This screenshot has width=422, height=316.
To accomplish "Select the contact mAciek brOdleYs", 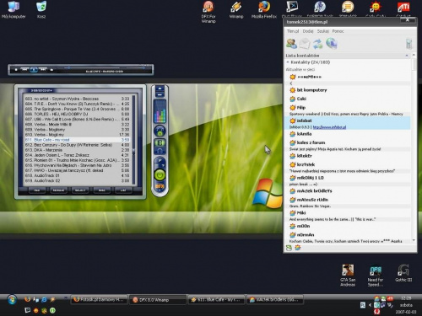I will tap(349, 191).
